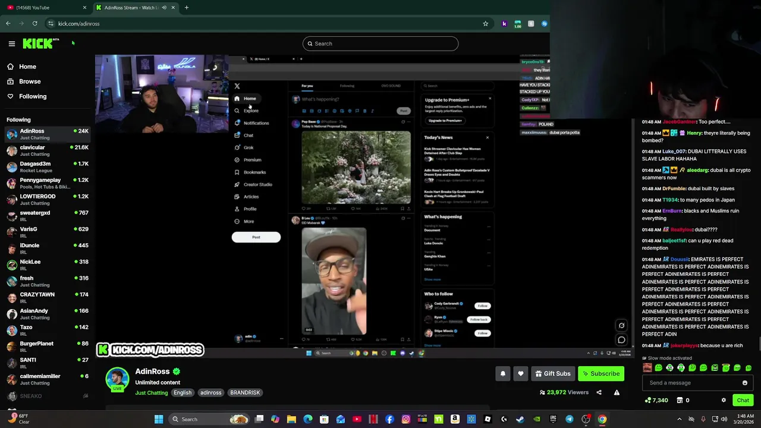Open a new browser tab
The height and width of the screenshot is (428, 761).
click(187, 8)
